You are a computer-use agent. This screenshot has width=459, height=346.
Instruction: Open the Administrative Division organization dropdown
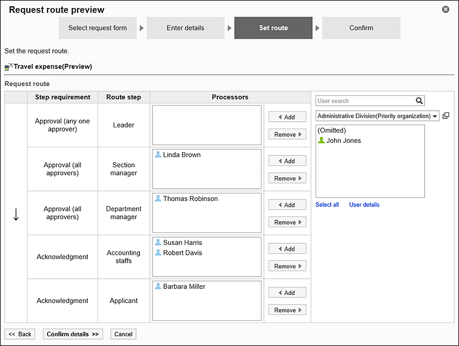(378, 116)
